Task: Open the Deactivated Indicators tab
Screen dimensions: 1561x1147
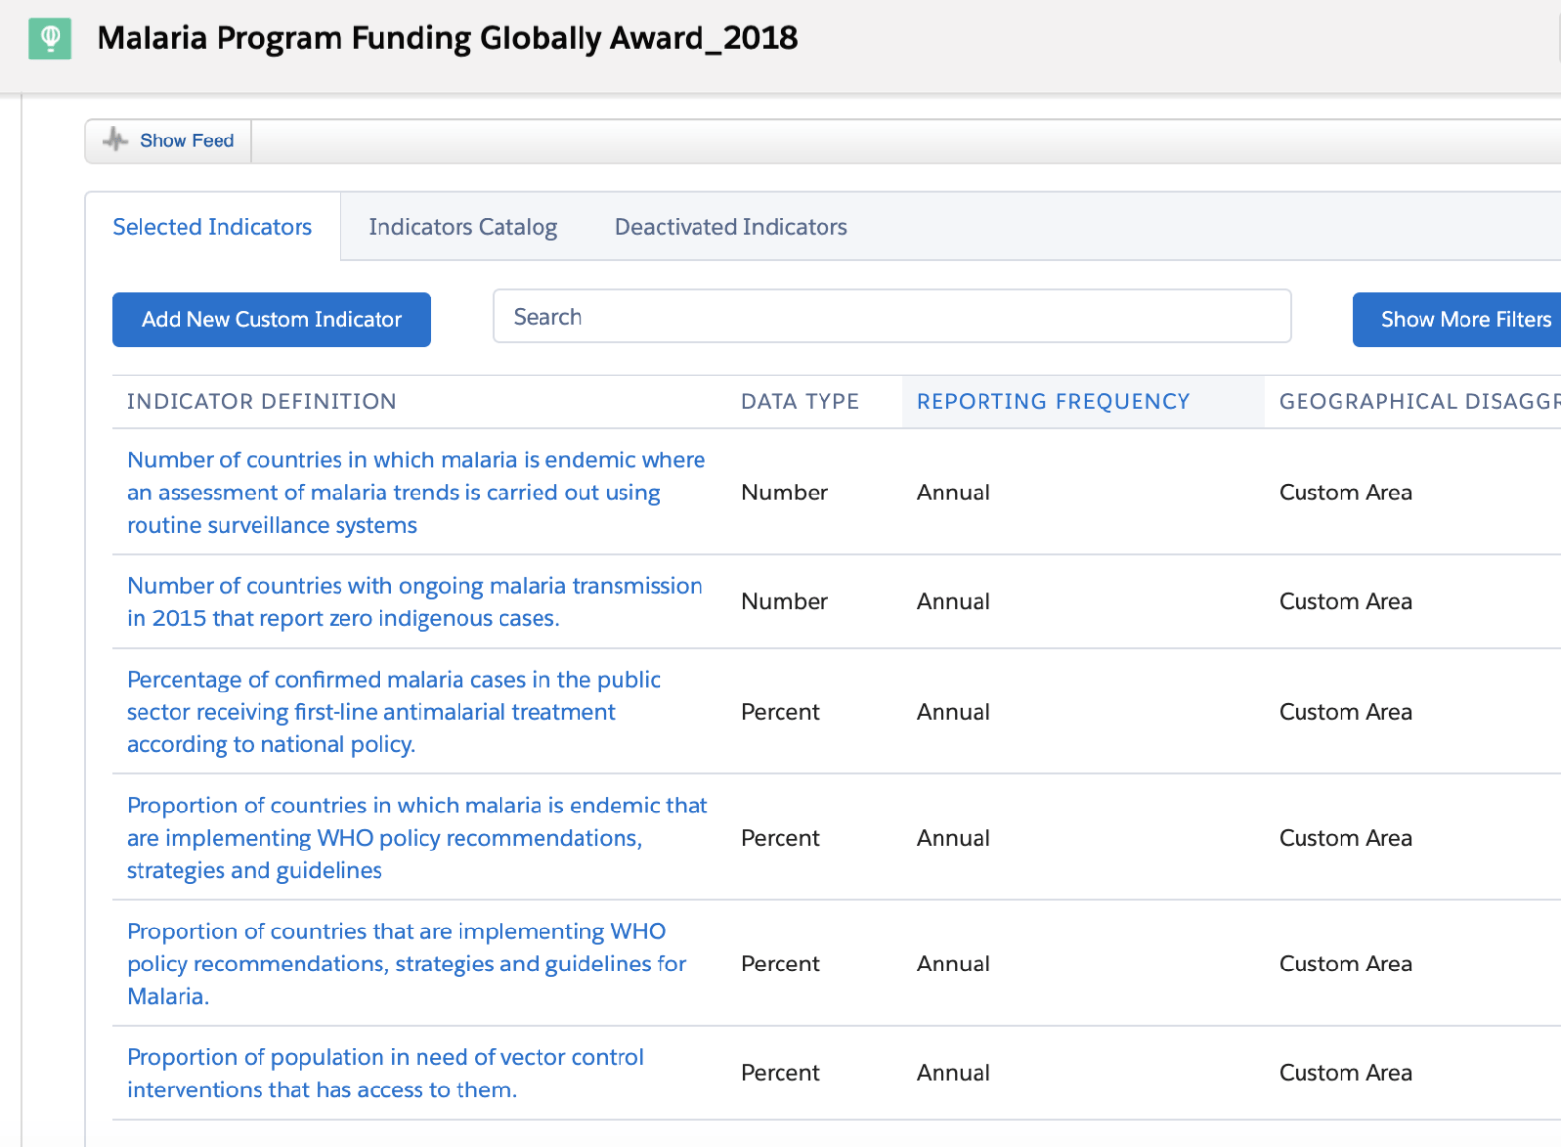Action: pyautogui.click(x=730, y=227)
